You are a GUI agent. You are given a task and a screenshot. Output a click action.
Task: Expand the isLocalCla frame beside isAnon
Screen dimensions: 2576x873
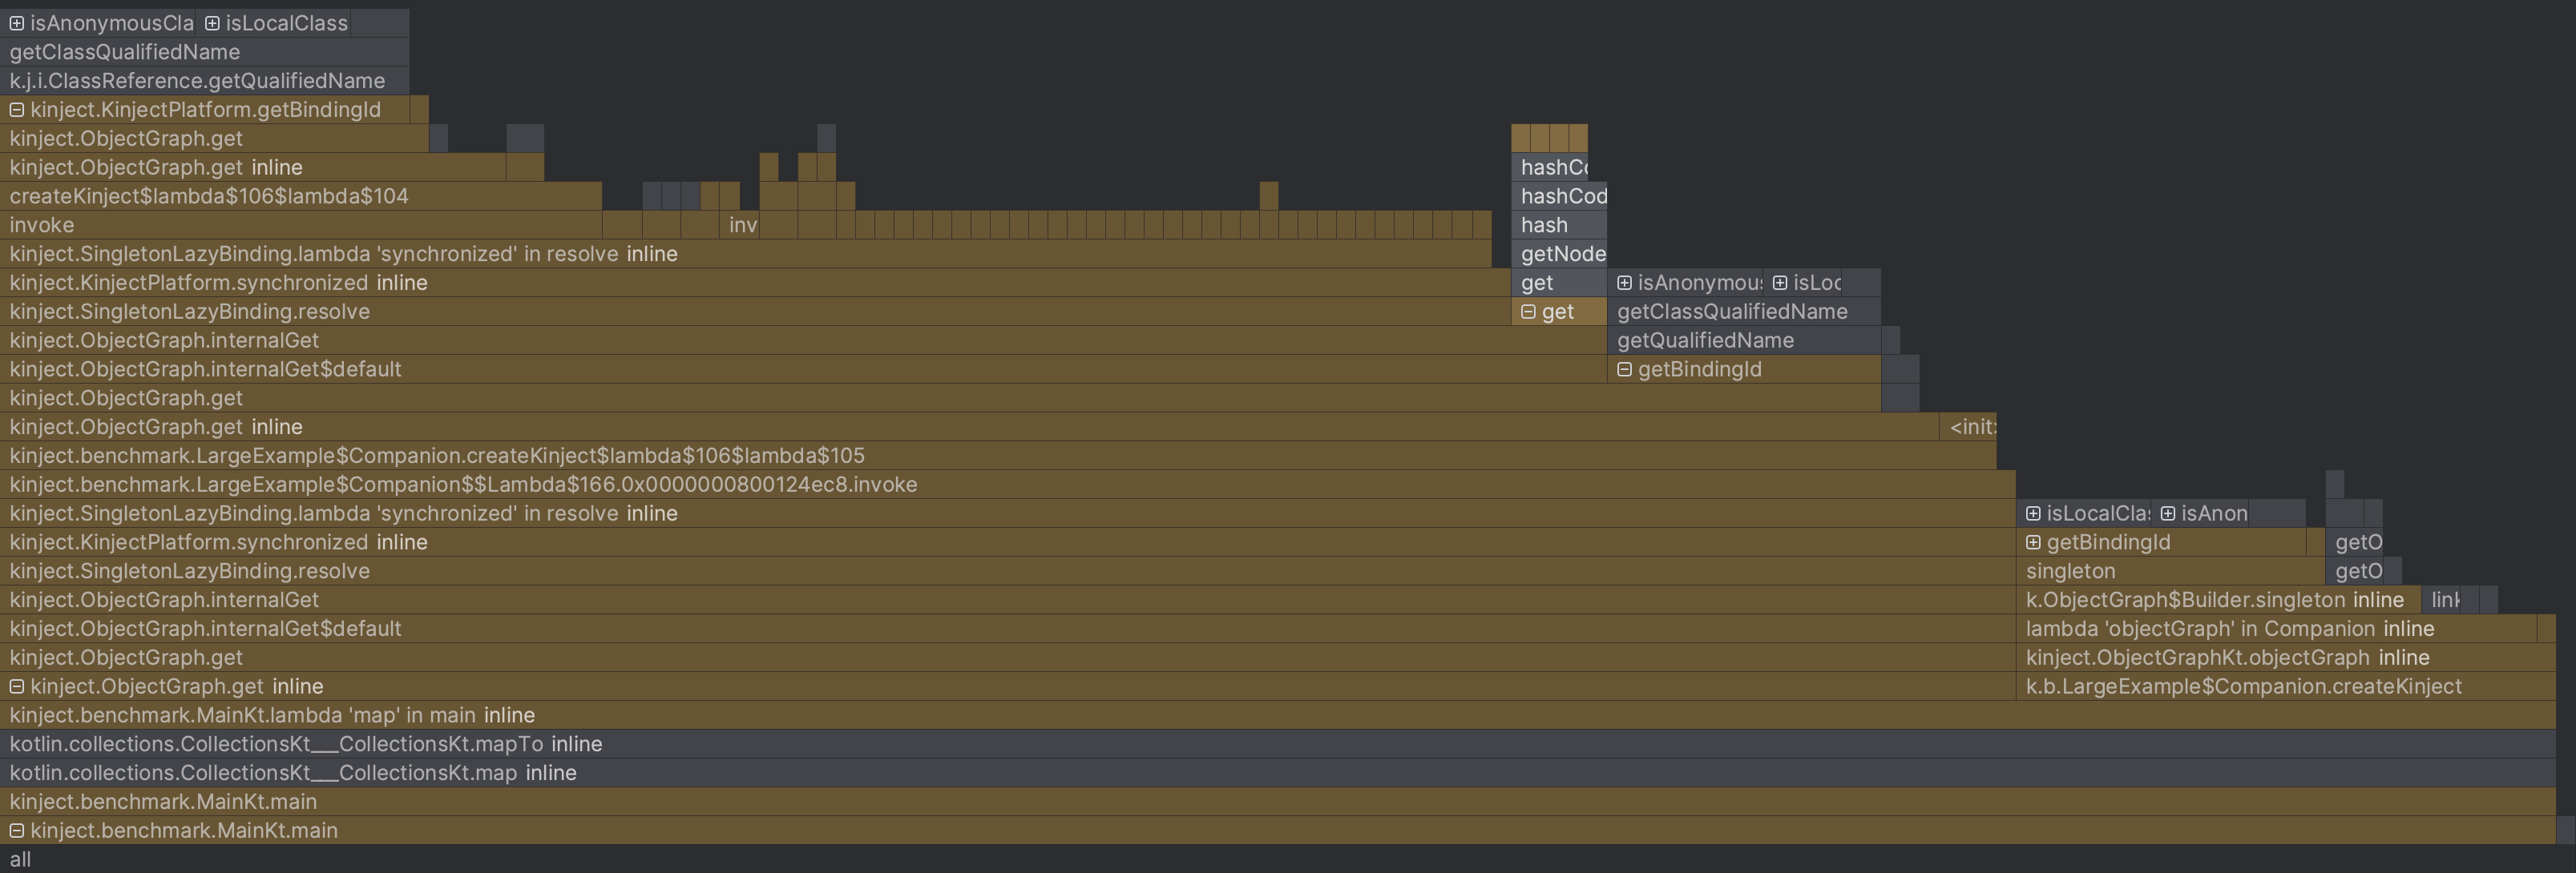pos(2033,513)
